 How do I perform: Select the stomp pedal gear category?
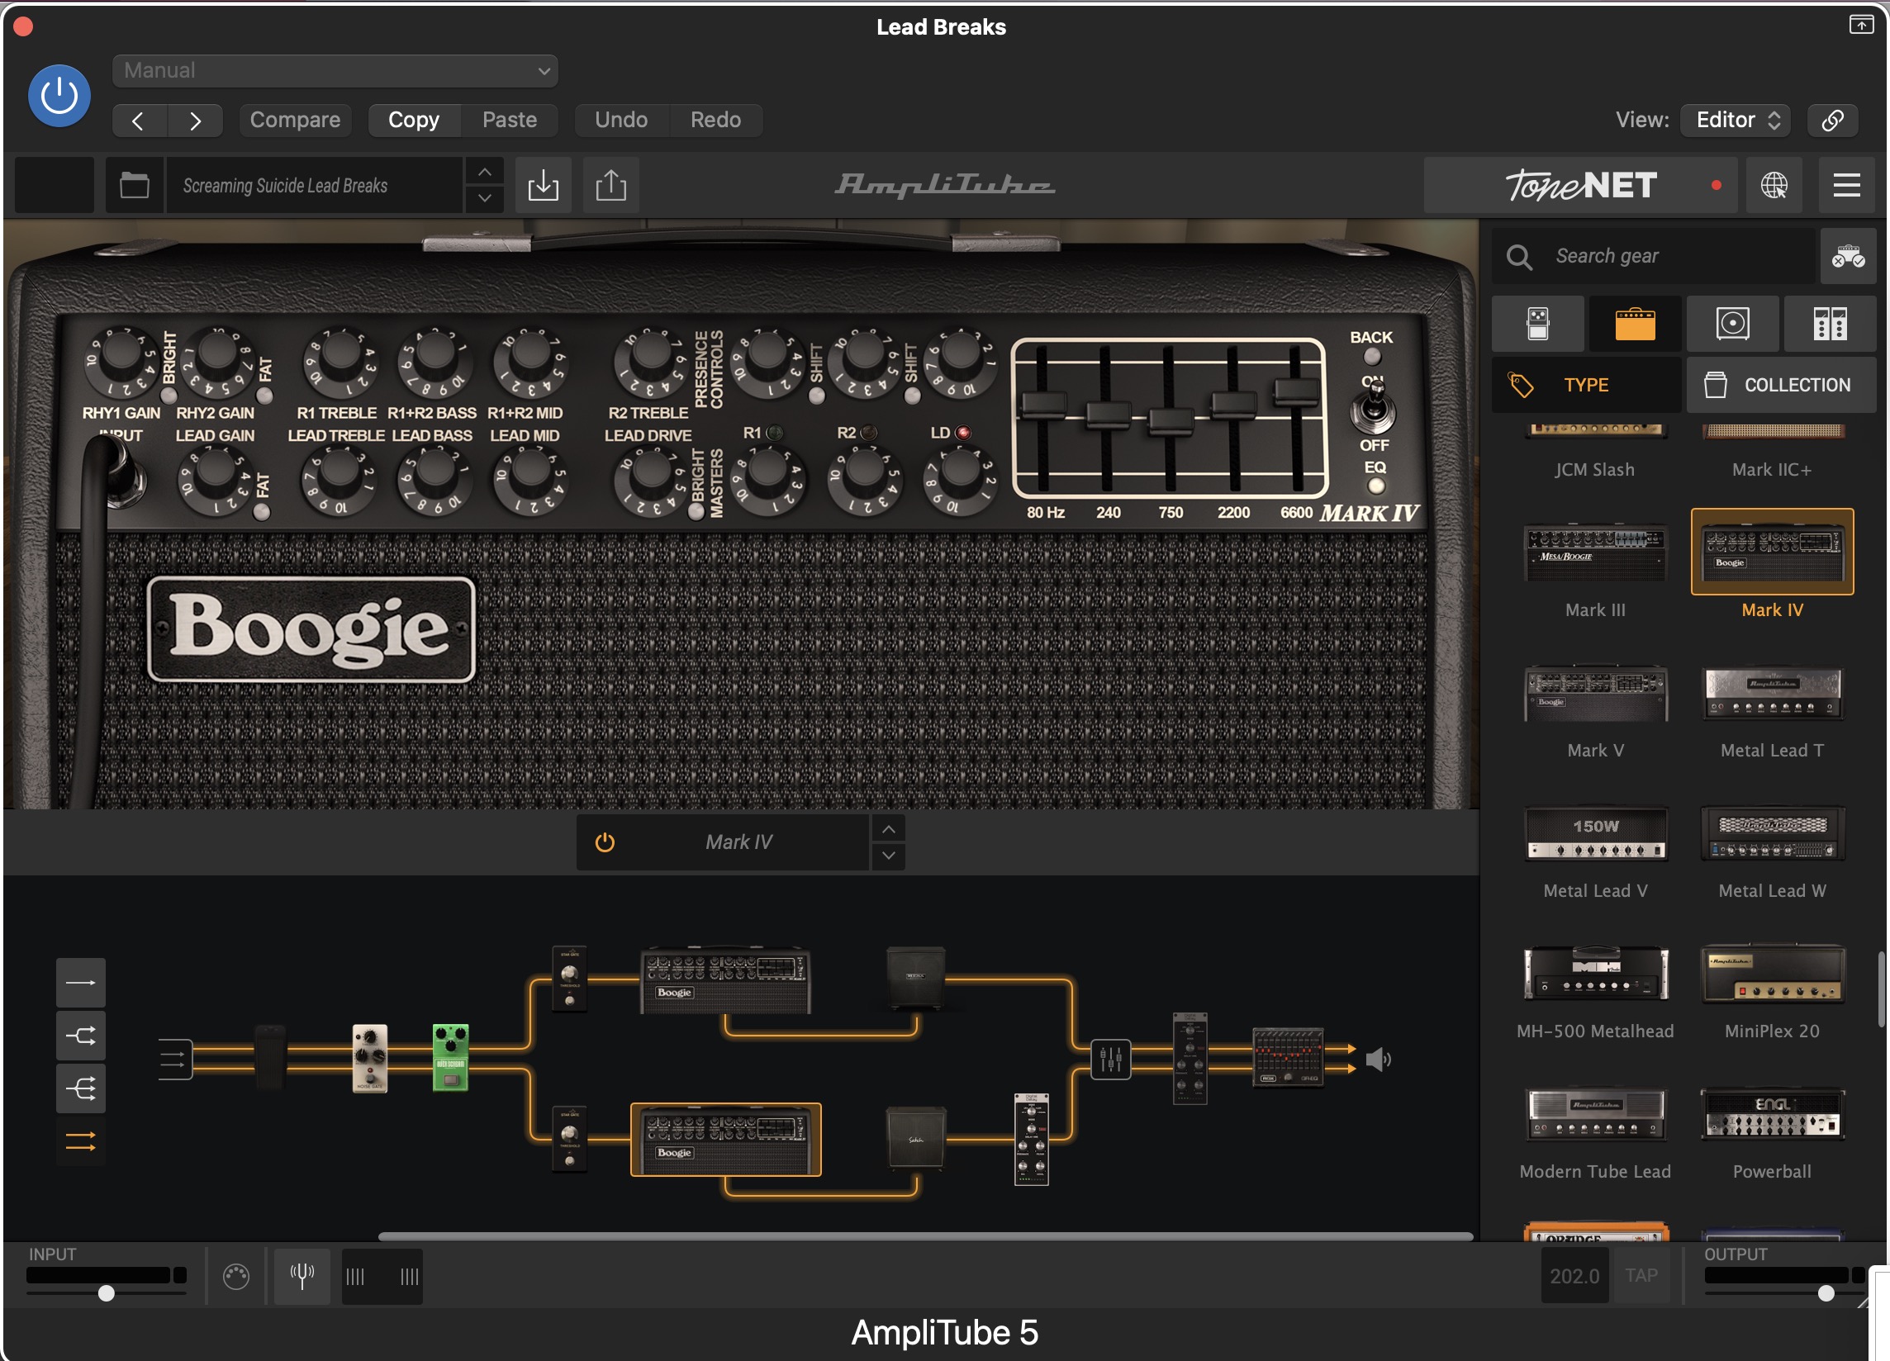pyautogui.click(x=1538, y=324)
